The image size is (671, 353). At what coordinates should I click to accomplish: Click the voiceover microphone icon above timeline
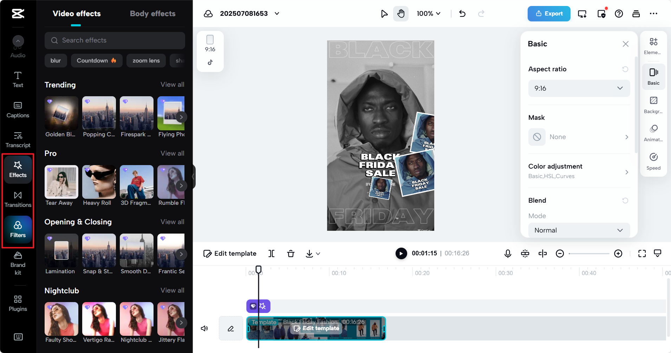[507, 253]
